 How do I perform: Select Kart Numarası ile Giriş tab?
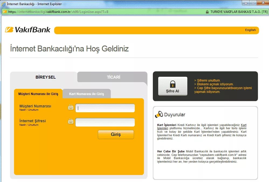87,94
